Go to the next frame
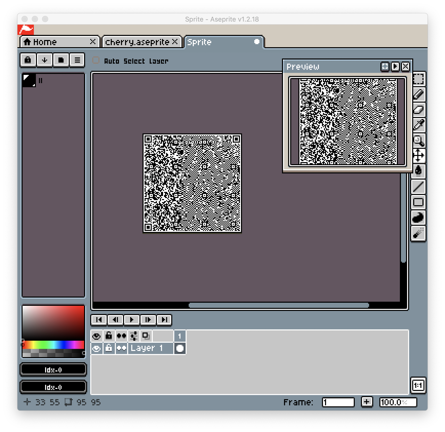The width and height of the screenshot is (445, 432). [x=148, y=320]
